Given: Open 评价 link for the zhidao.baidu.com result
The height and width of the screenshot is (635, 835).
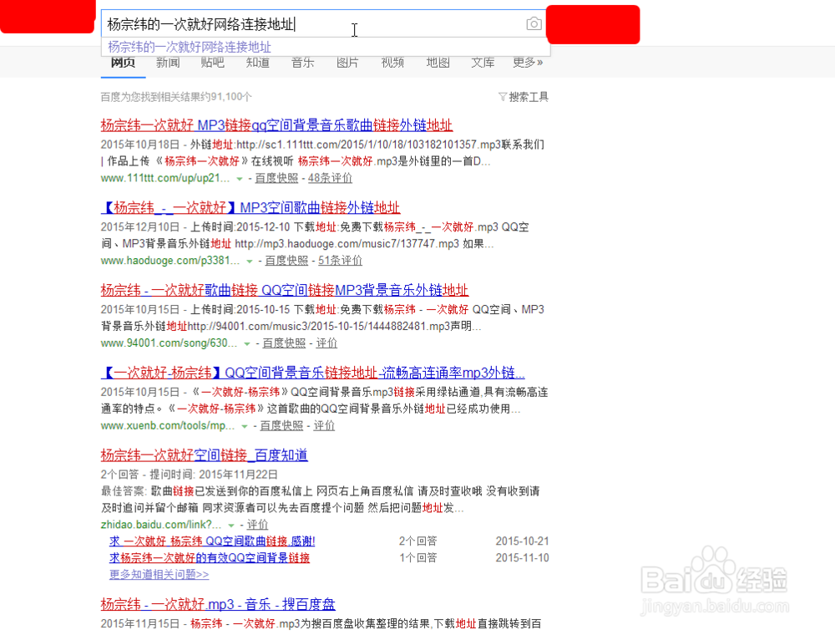Looking at the screenshot, I should (x=257, y=525).
